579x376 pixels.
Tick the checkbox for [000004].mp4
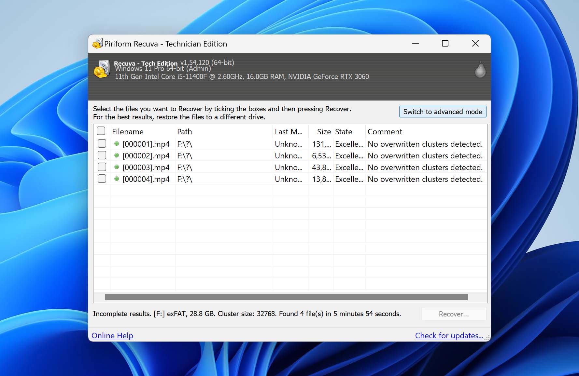coord(102,179)
